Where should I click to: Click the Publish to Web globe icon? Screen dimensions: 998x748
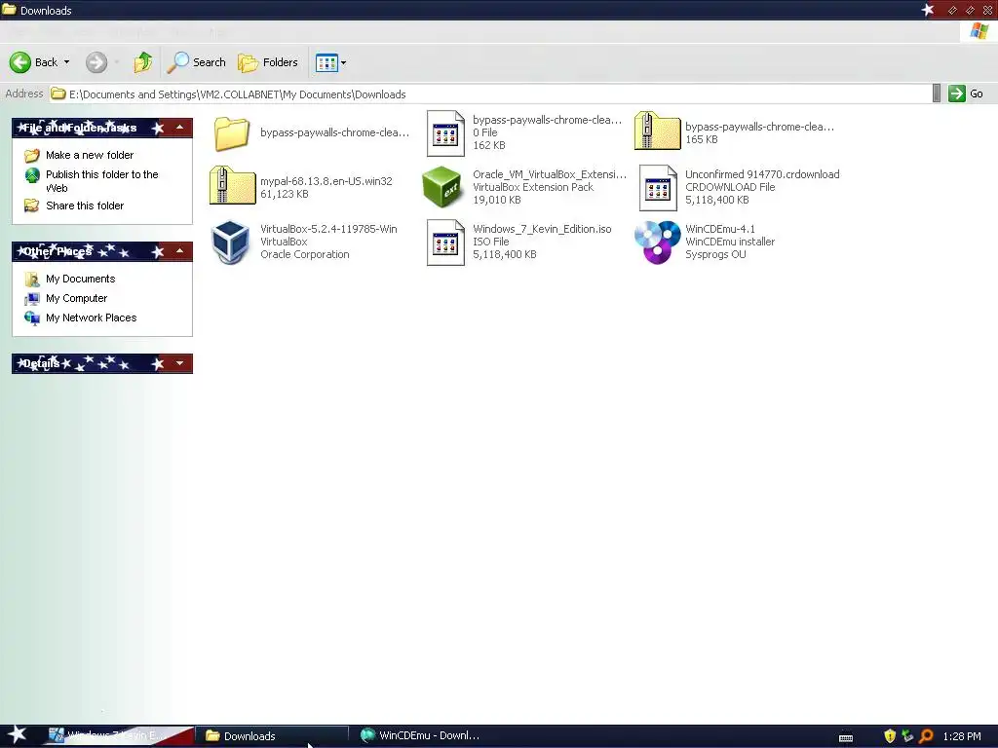pos(32,175)
